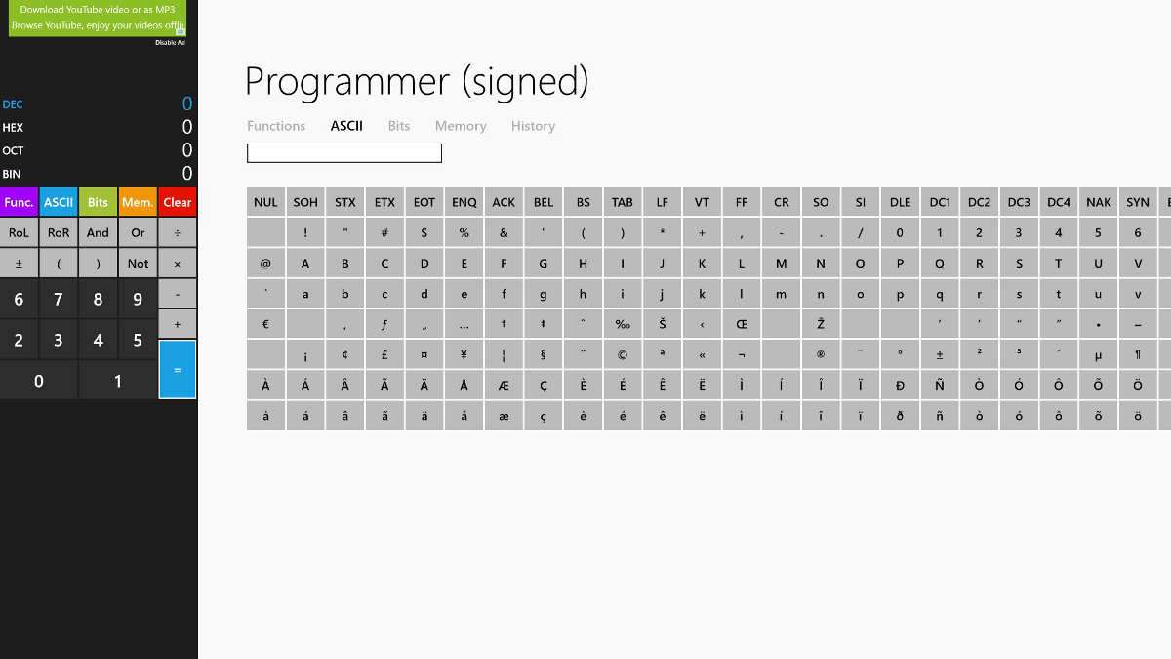This screenshot has height=659, width=1171.
Task: Select the copyright symbol cell
Action: point(623,355)
